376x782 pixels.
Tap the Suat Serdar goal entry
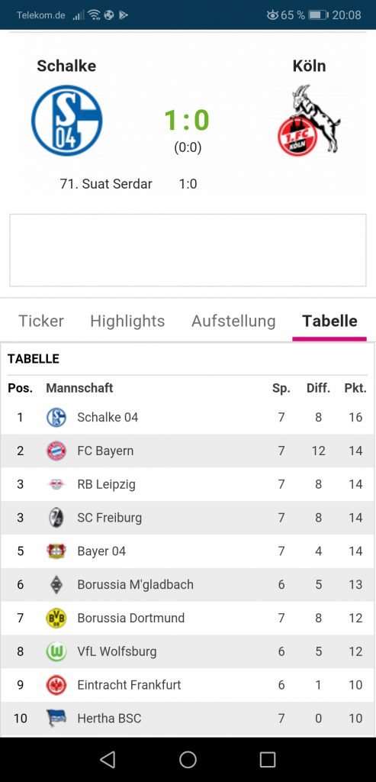pyautogui.click(x=128, y=184)
